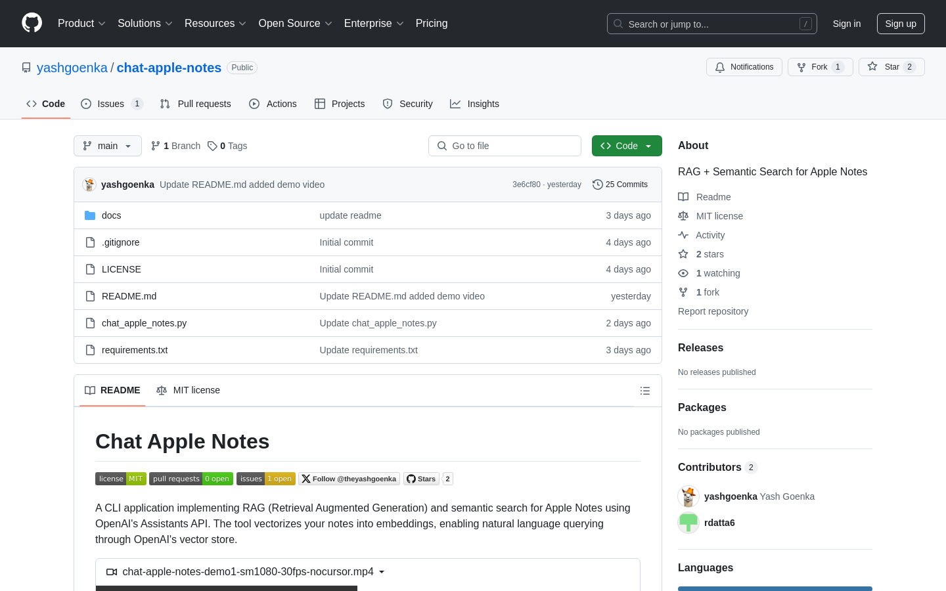Click the search magnifier icon in header
The height and width of the screenshot is (591, 946).
coord(618,24)
